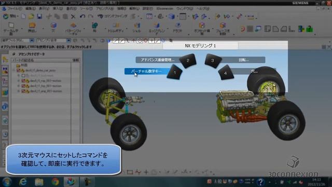Toggle the unchecked greyed bodywork component checkbox
This screenshot has height=187, width=332.
[x=23, y=75]
